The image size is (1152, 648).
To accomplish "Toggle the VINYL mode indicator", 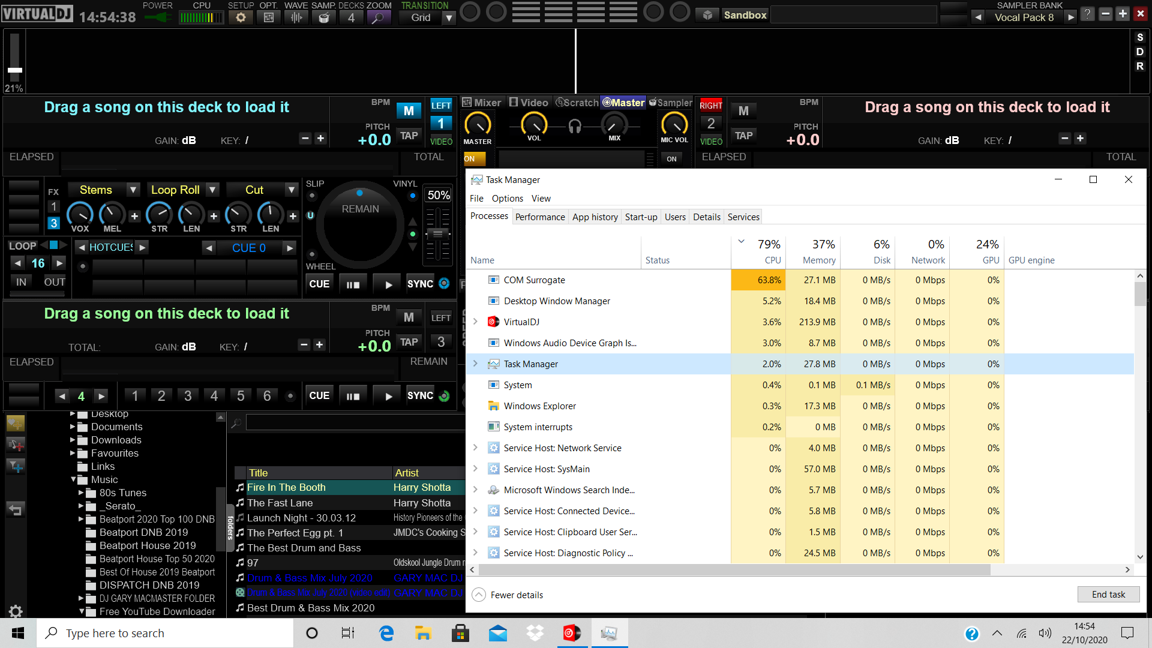I will tap(413, 196).
